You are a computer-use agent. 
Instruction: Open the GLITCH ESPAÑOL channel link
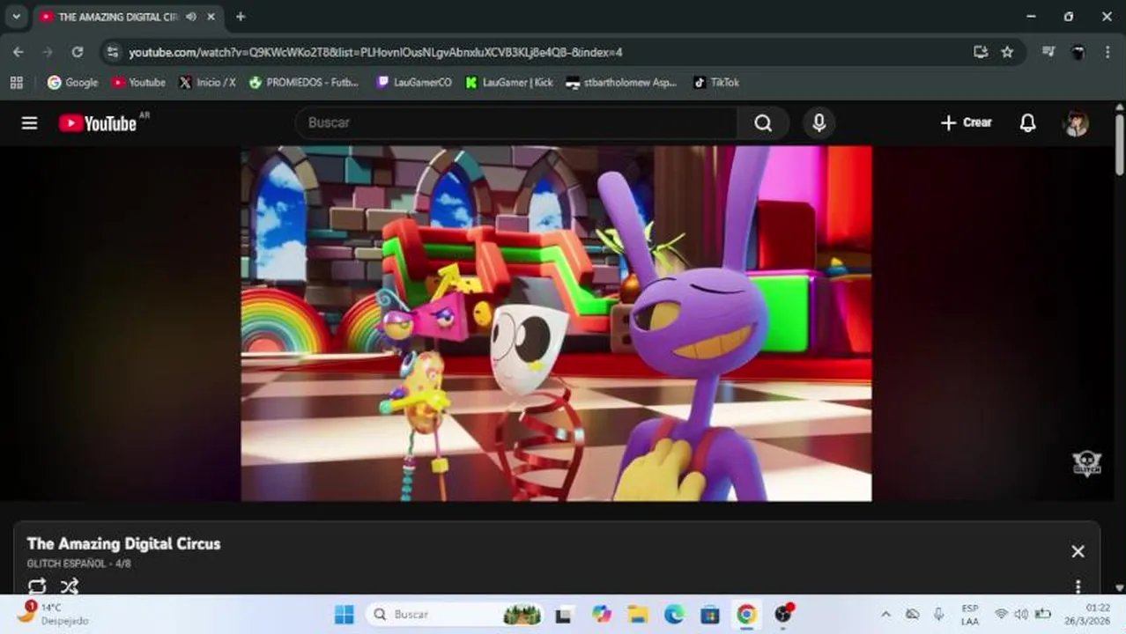[x=66, y=564]
